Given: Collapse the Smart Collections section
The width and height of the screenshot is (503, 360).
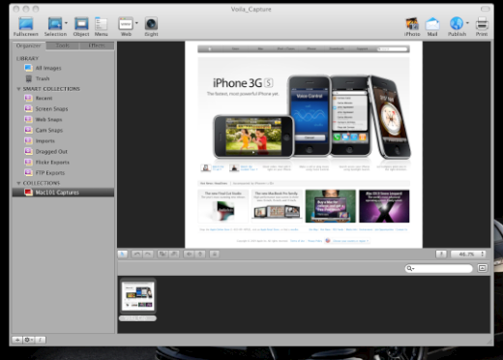Looking at the screenshot, I should pos(18,89).
